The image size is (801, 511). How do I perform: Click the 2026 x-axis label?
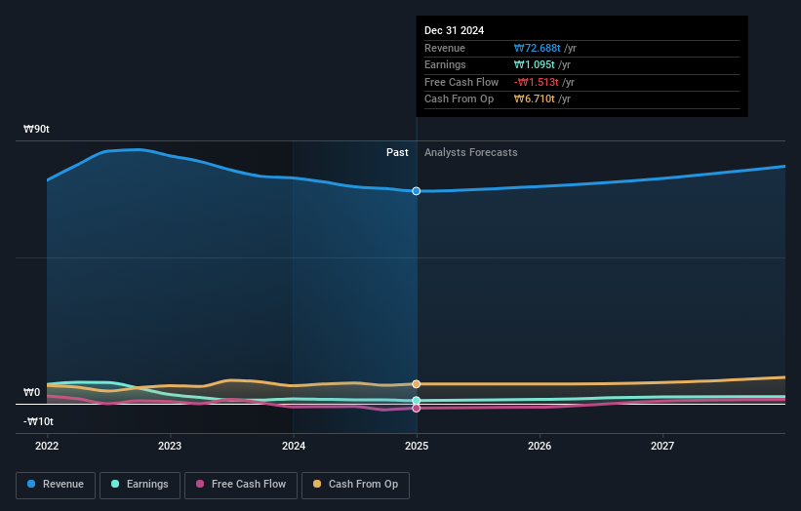pyautogui.click(x=540, y=446)
